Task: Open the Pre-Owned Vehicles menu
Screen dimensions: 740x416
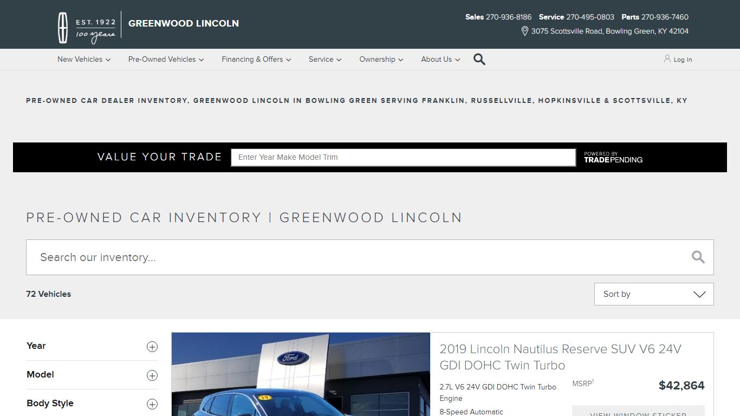Action: [166, 59]
